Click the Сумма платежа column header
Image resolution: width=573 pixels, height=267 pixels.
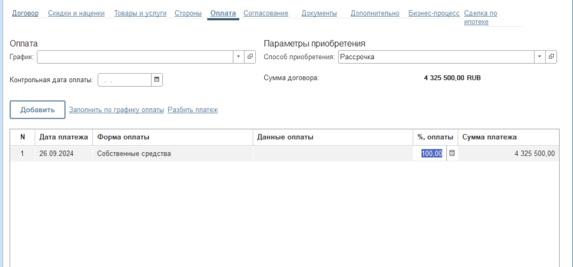tap(489, 137)
